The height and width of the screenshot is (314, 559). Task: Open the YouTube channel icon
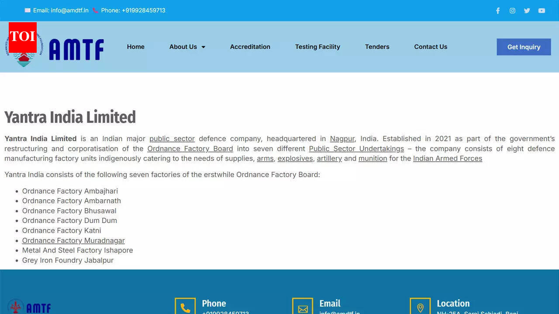tap(542, 10)
